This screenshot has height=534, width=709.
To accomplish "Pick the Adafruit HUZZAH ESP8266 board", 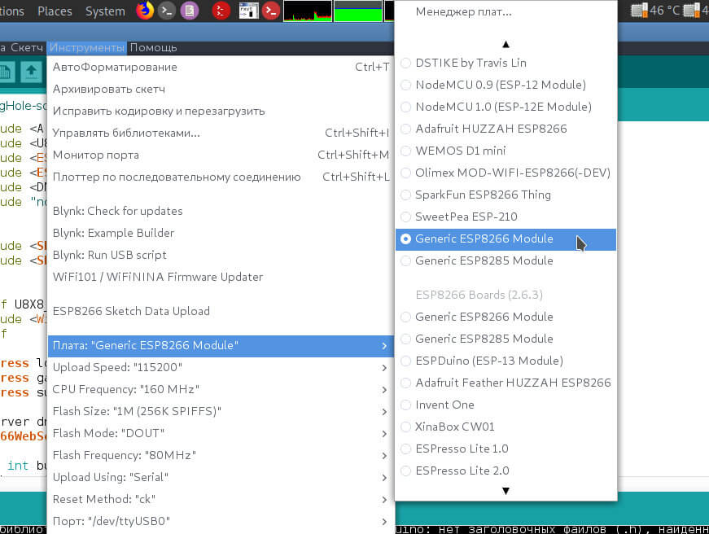I will 479,129.
